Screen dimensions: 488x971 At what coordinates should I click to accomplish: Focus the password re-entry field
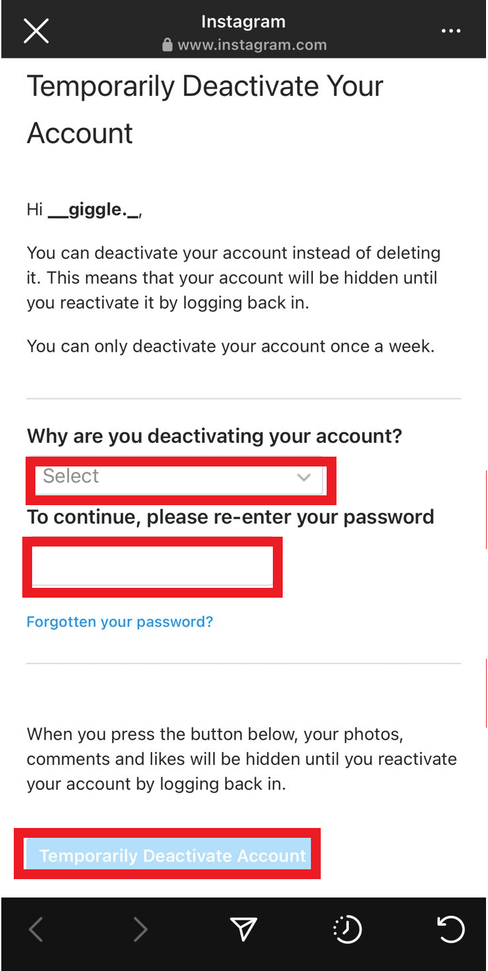(x=152, y=567)
